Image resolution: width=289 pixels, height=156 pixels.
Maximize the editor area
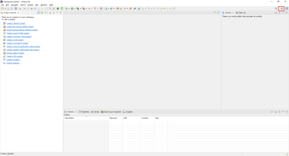pos(218,13)
